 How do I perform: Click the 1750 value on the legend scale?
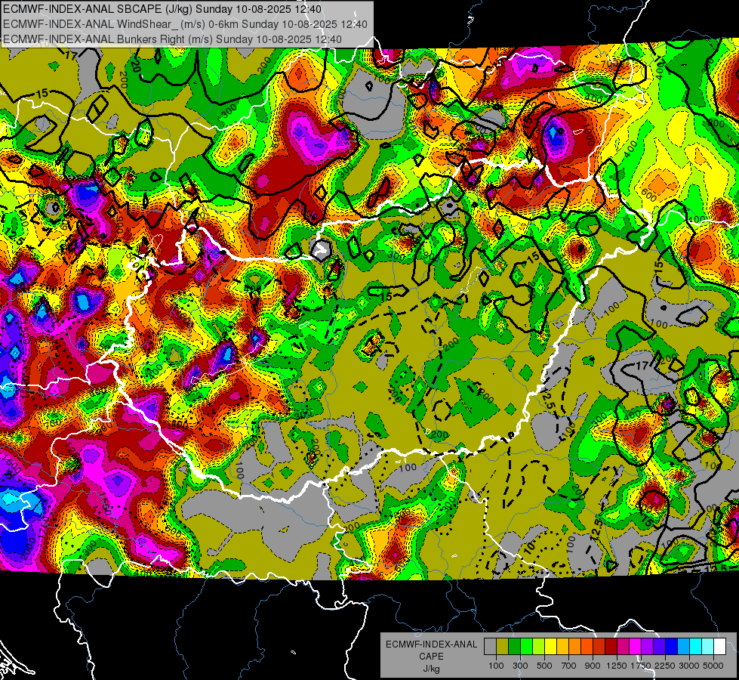click(641, 666)
